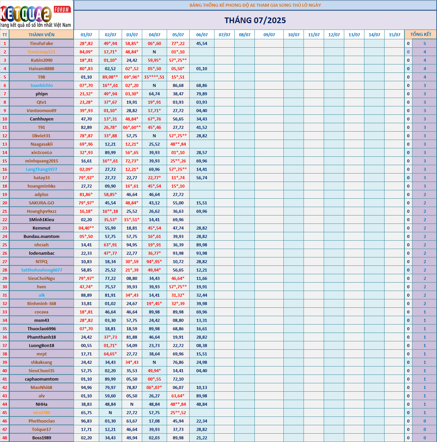Select cell 89,98** in T98 row
The height and width of the screenshot is (442, 437).
point(110,77)
